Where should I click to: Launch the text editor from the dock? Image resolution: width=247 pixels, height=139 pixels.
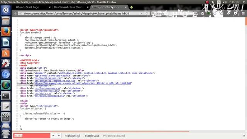[x=6, y=107]
